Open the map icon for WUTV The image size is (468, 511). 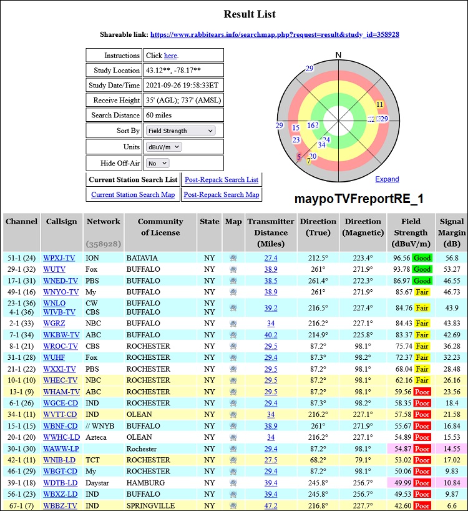click(233, 269)
